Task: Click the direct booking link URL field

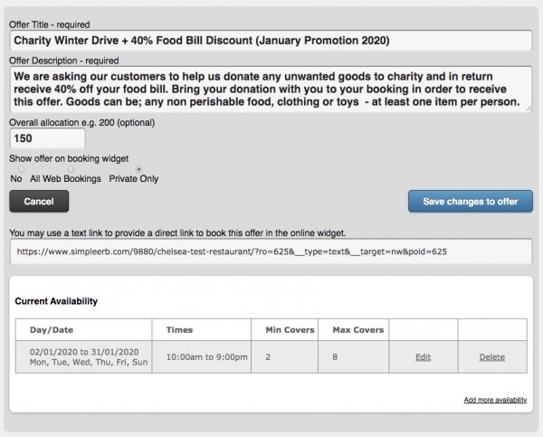Action: (x=271, y=250)
